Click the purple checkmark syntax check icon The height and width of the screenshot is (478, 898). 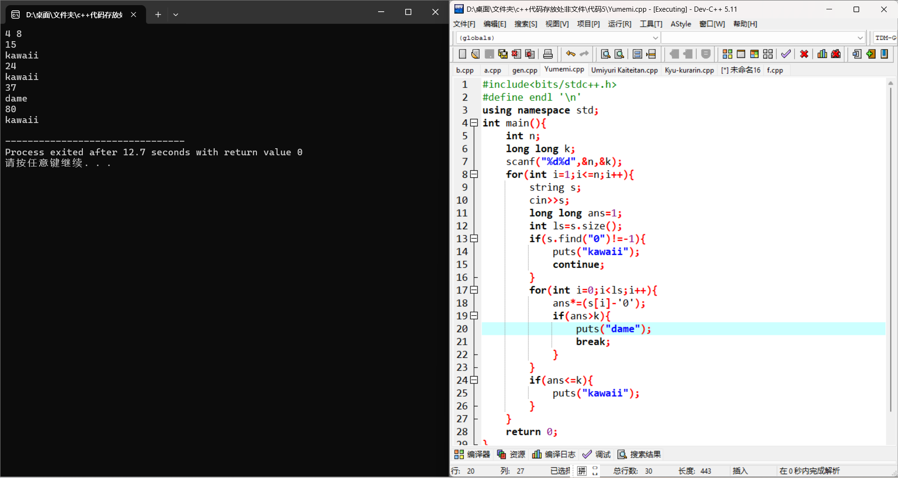pyautogui.click(x=786, y=54)
